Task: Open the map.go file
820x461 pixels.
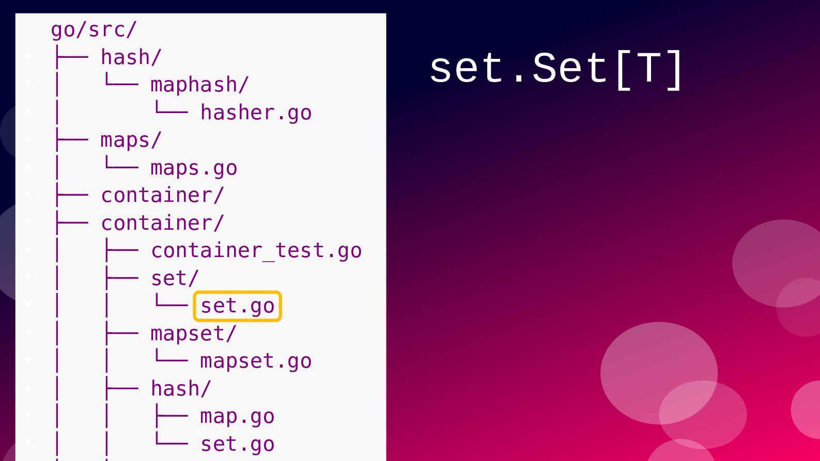Action: click(x=237, y=416)
